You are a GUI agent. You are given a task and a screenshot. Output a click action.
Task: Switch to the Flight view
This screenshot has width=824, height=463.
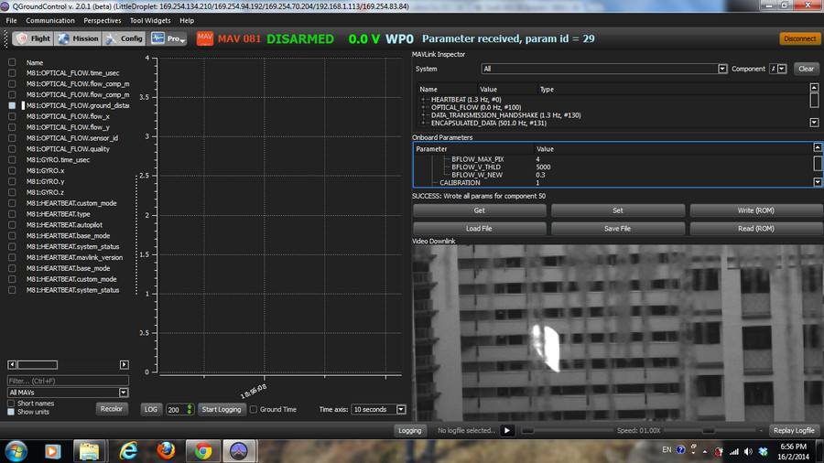coord(33,38)
